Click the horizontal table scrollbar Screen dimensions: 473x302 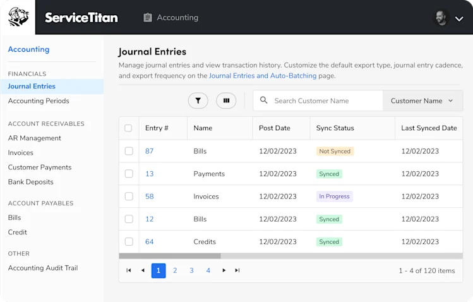[290, 256]
